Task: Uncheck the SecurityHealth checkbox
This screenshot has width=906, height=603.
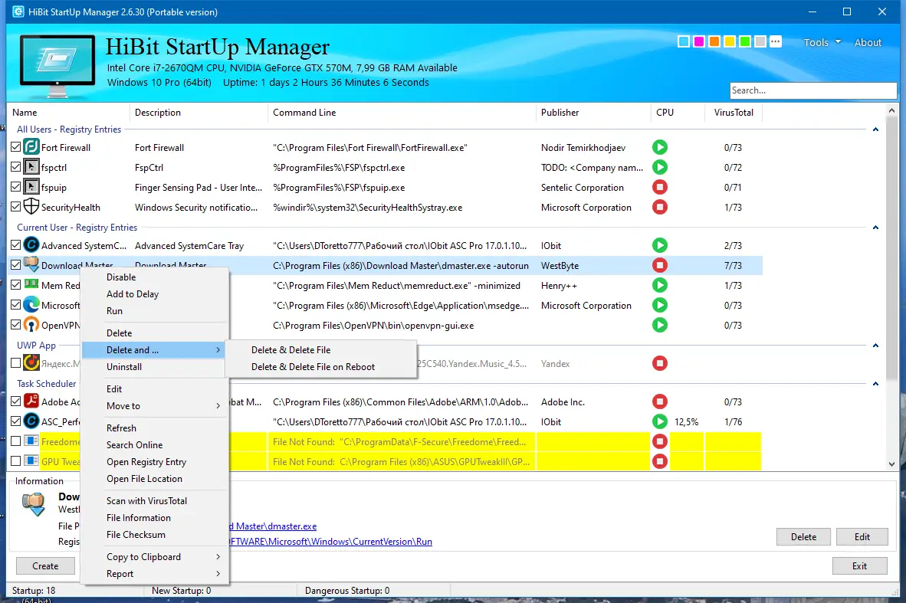Action: (x=15, y=207)
